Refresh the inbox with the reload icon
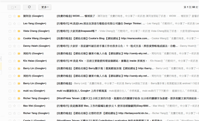Screen dimensions: 199x121 tap(29, 7)
